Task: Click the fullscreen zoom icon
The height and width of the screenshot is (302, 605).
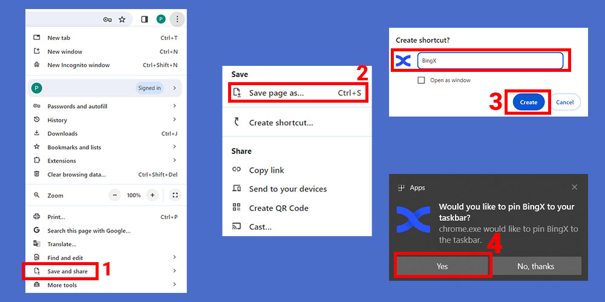Action: click(175, 195)
